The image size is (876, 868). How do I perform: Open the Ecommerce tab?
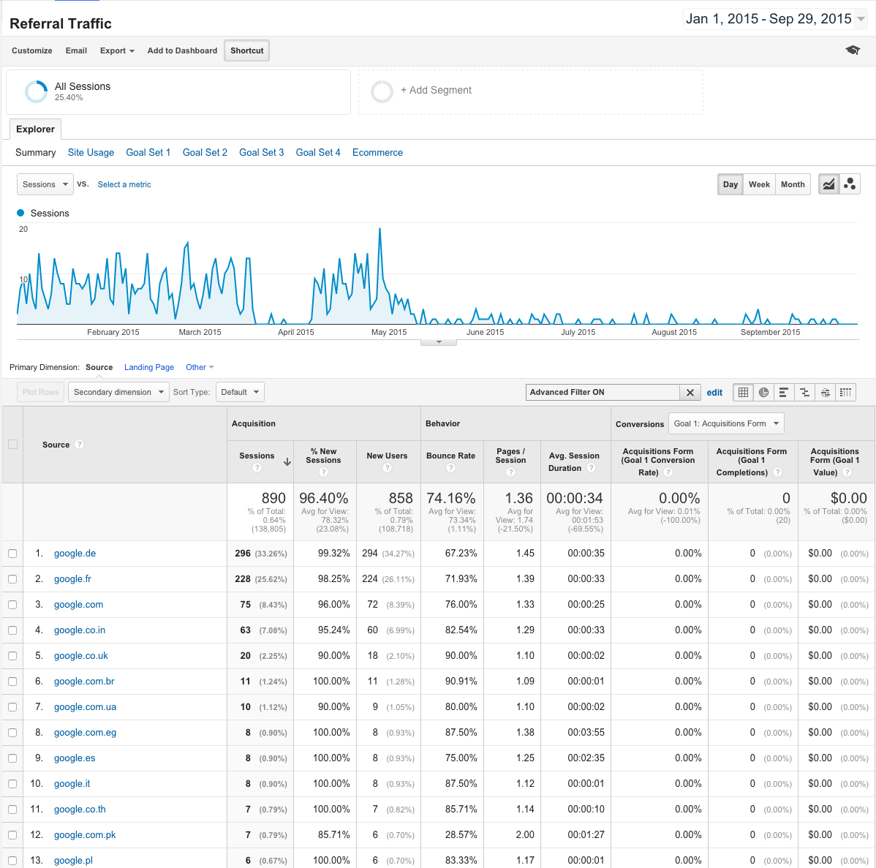[377, 152]
